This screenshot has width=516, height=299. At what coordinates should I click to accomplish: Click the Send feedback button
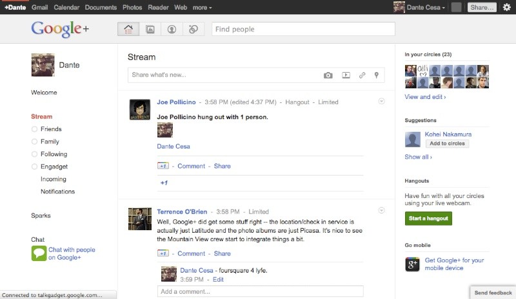(x=493, y=293)
